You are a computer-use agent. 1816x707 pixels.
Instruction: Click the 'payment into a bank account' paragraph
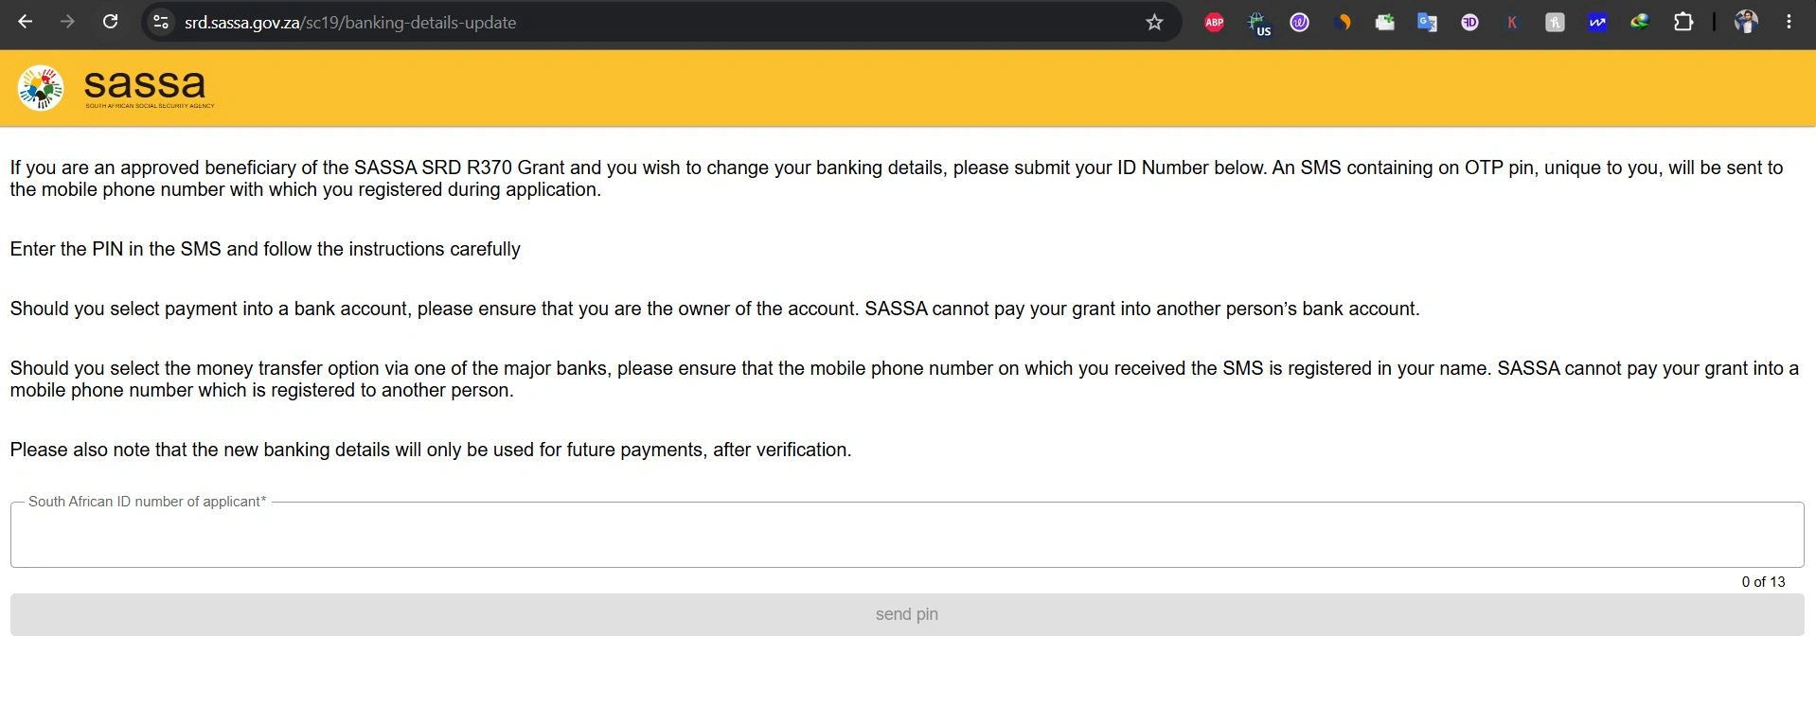pyautogui.click(x=715, y=309)
